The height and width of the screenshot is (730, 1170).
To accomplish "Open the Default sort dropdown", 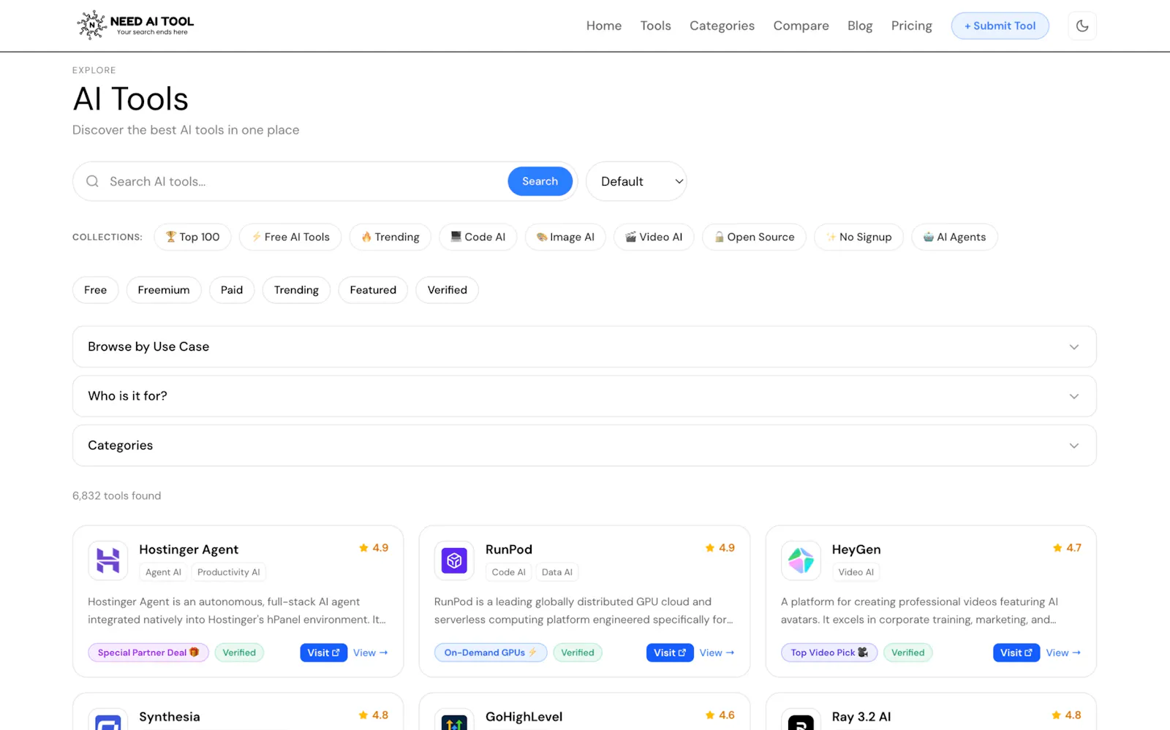I will (636, 181).
